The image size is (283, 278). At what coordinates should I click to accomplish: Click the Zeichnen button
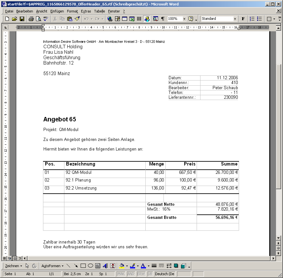click(14, 266)
